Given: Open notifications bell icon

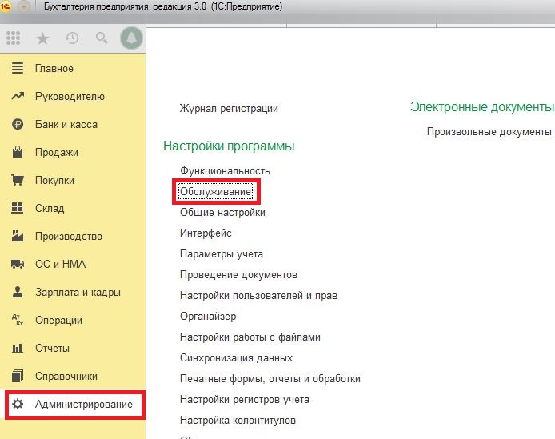Looking at the screenshot, I should click(x=131, y=38).
